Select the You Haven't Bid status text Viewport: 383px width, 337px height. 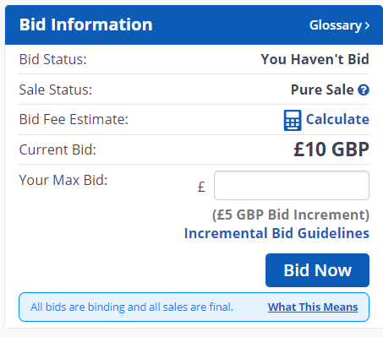click(x=315, y=59)
